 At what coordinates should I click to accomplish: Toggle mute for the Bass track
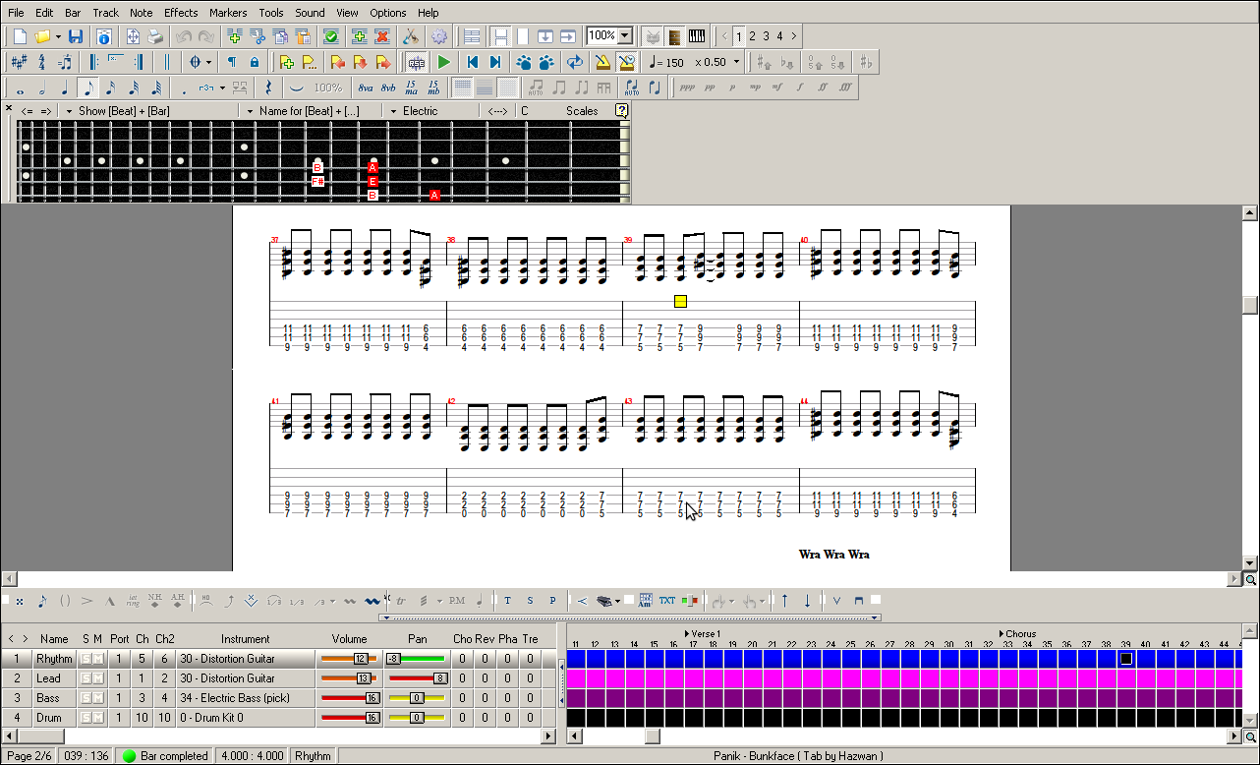pos(98,698)
